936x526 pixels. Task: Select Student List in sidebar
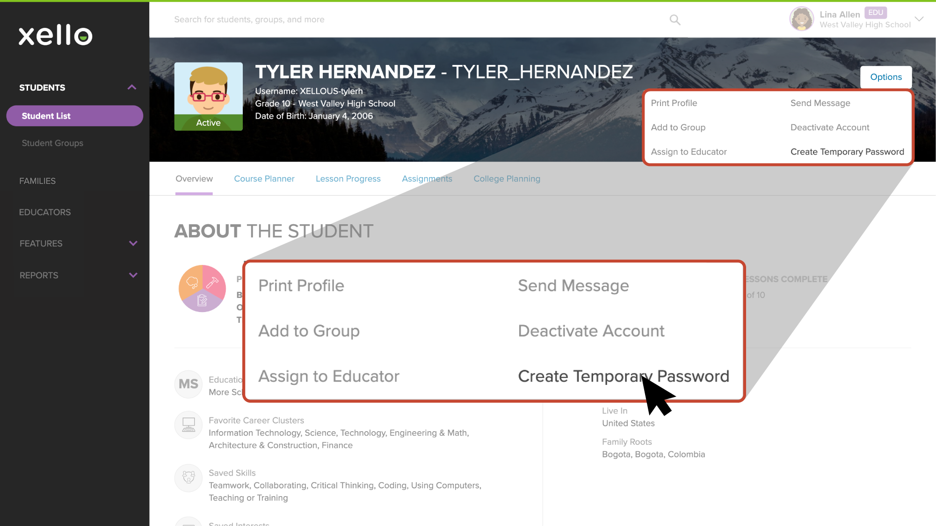(75, 116)
